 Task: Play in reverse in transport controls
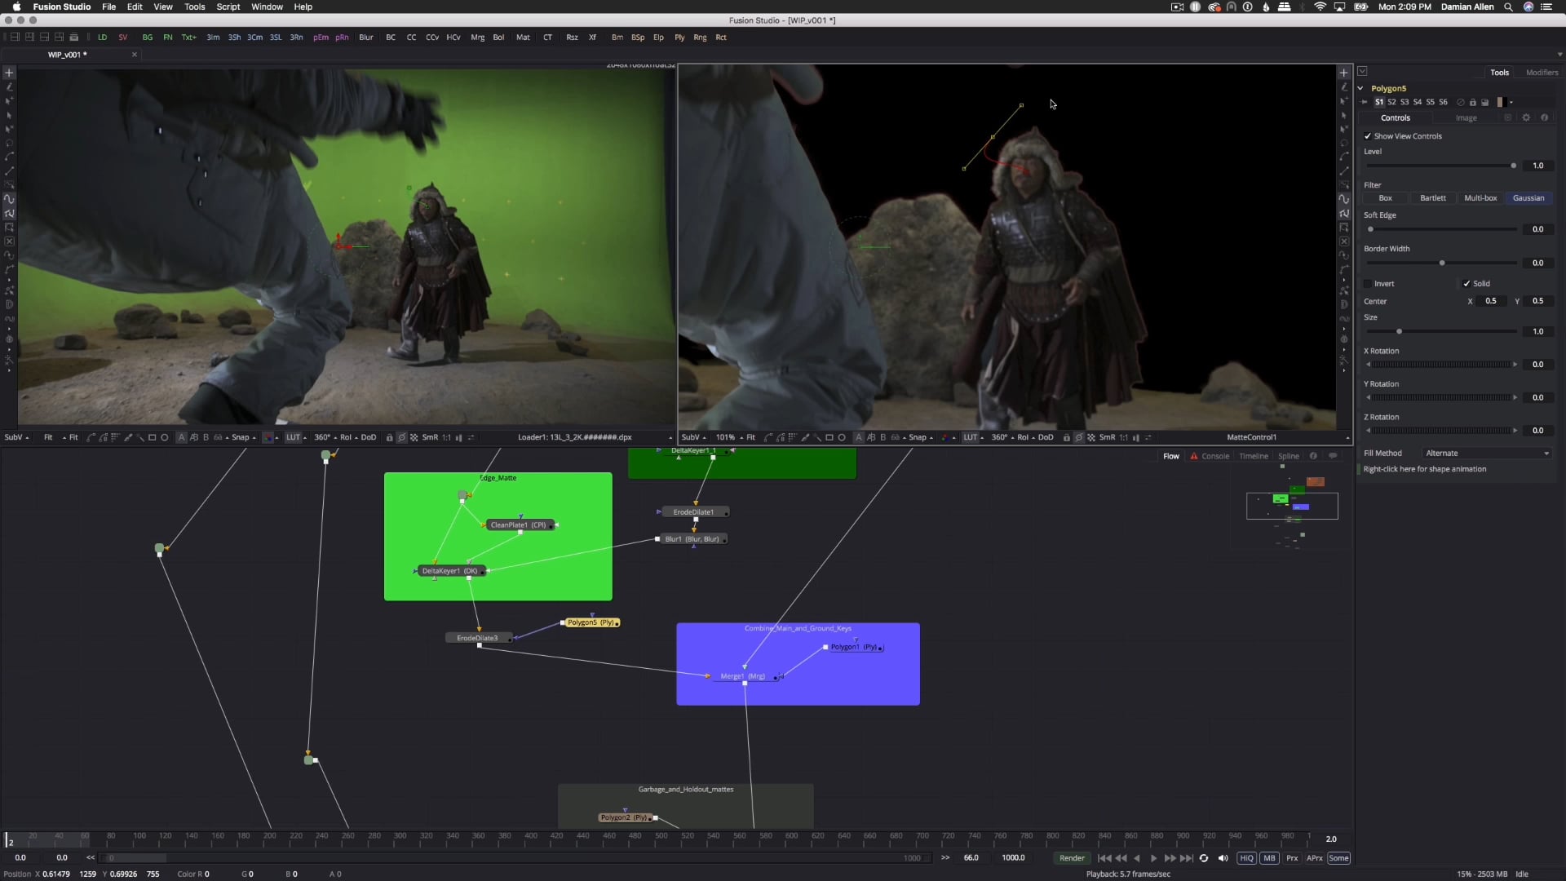(1137, 858)
